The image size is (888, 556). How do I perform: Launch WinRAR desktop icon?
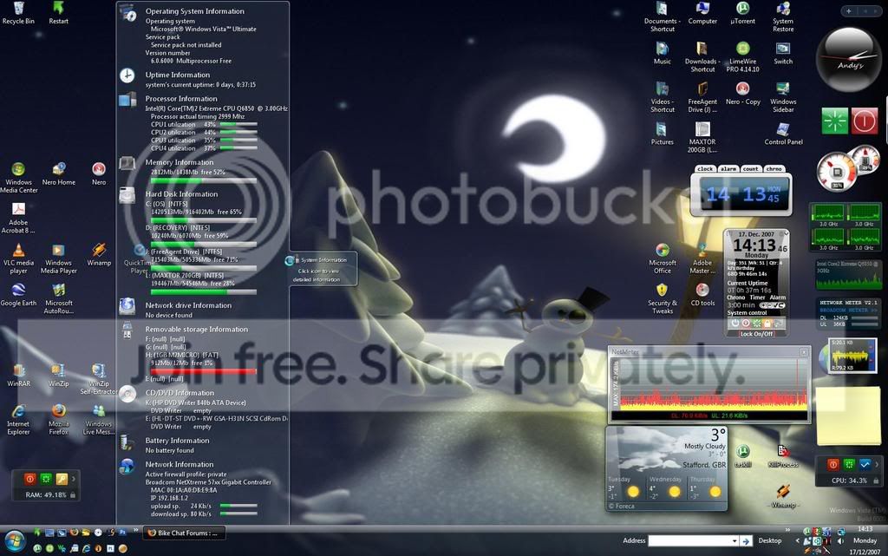(x=18, y=375)
